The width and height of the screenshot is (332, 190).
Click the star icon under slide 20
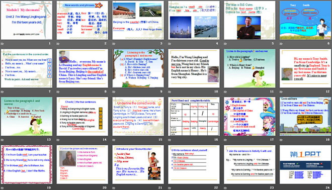58,188
